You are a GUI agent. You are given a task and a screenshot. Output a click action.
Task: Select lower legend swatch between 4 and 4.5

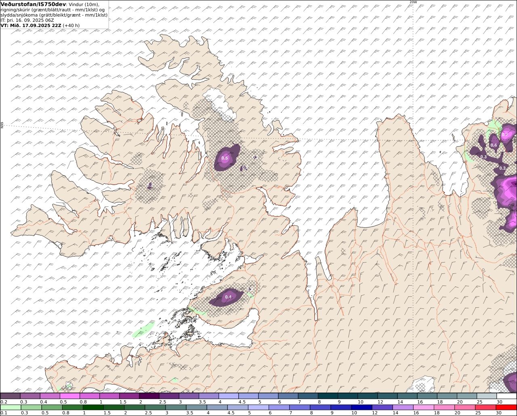click(x=217, y=407)
